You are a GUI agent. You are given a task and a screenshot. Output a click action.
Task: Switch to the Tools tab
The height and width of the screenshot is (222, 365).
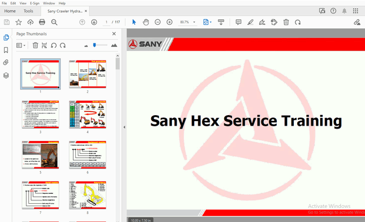[28, 11]
